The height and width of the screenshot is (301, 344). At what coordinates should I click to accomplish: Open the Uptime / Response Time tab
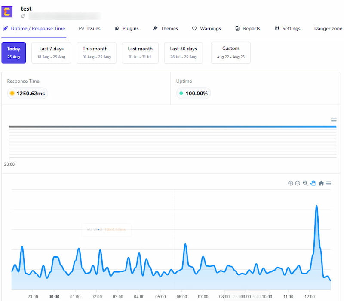pyautogui.click(x=34, y=28)
